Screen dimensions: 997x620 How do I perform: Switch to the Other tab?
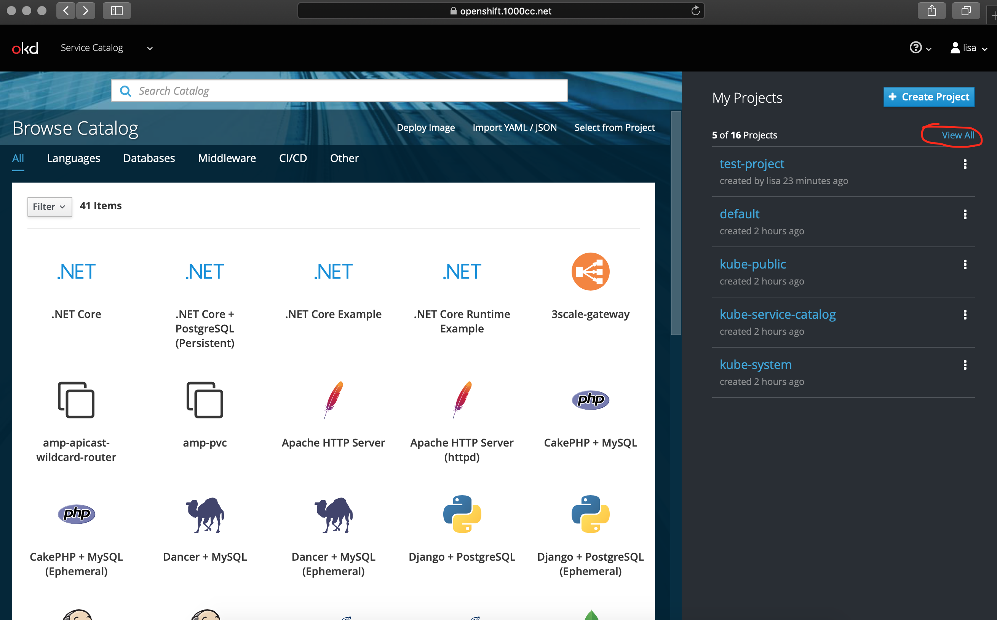coord(344,158)
